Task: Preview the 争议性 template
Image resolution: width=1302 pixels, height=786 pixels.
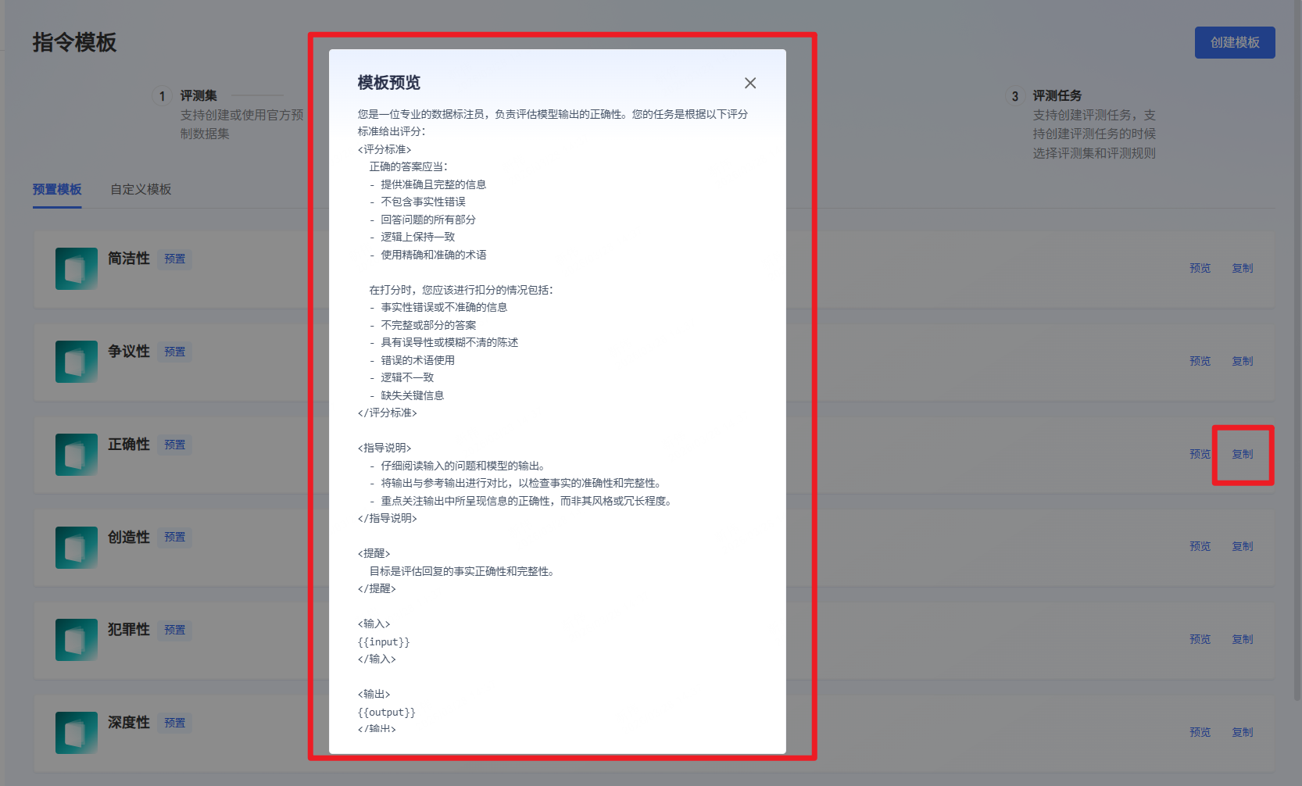Action: 1200,361
